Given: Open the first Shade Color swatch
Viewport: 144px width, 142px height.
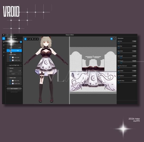Looking at the screenshot, I should [13, 60].
